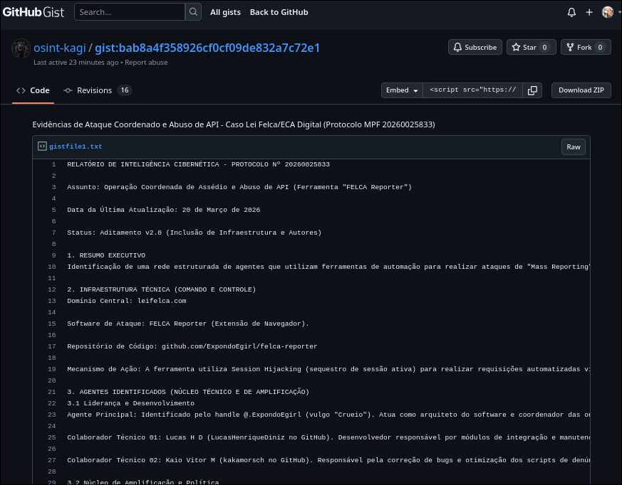Image resolution: width=622 pixels, height=485 pixels.
Task: Open gistfile1.txt file link
Action: 76,146
